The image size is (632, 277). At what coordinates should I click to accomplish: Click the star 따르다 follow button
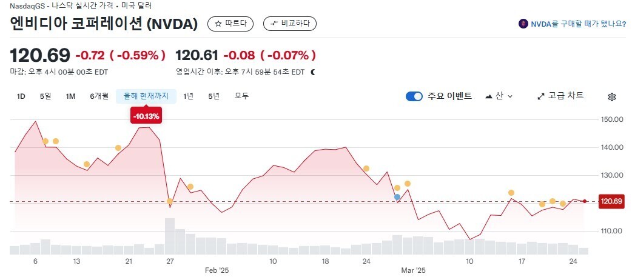tap(231, 24)
